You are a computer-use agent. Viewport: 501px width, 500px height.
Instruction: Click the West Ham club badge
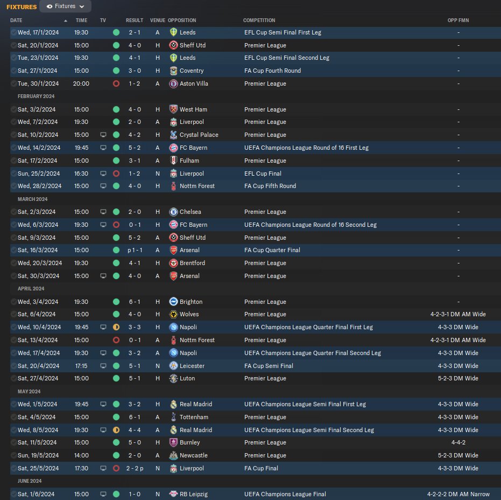pyautogui.click(x=173, y=109)
